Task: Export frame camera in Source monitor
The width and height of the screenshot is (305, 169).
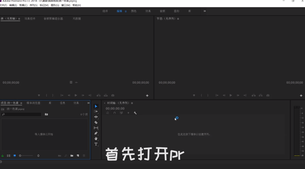Action: pos(113,95)
